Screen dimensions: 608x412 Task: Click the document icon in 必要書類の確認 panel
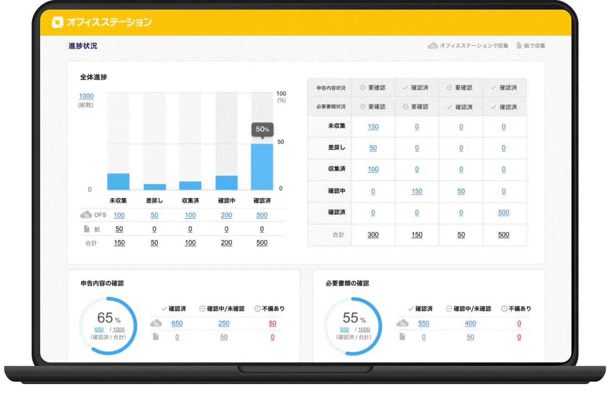(x=402, y=337)
